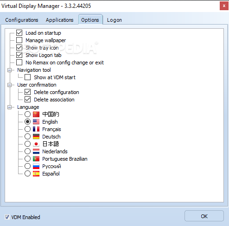Screen dimensions: 229x226
Task: Click the 'Delete association' label text
Action: tap(54, 100)
